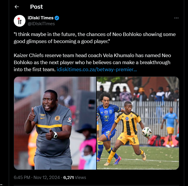Open the post's three-dot More menu
188x186 pixels.
pyautogui.click(x=176, y=18)
